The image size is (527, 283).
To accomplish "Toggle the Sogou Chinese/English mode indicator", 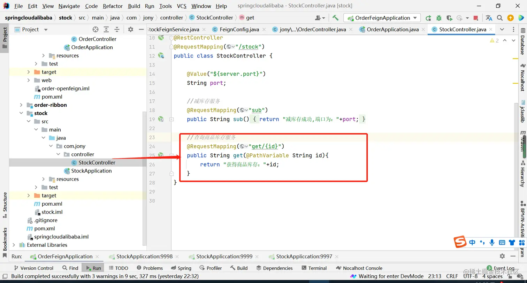I will coord(472,242).
